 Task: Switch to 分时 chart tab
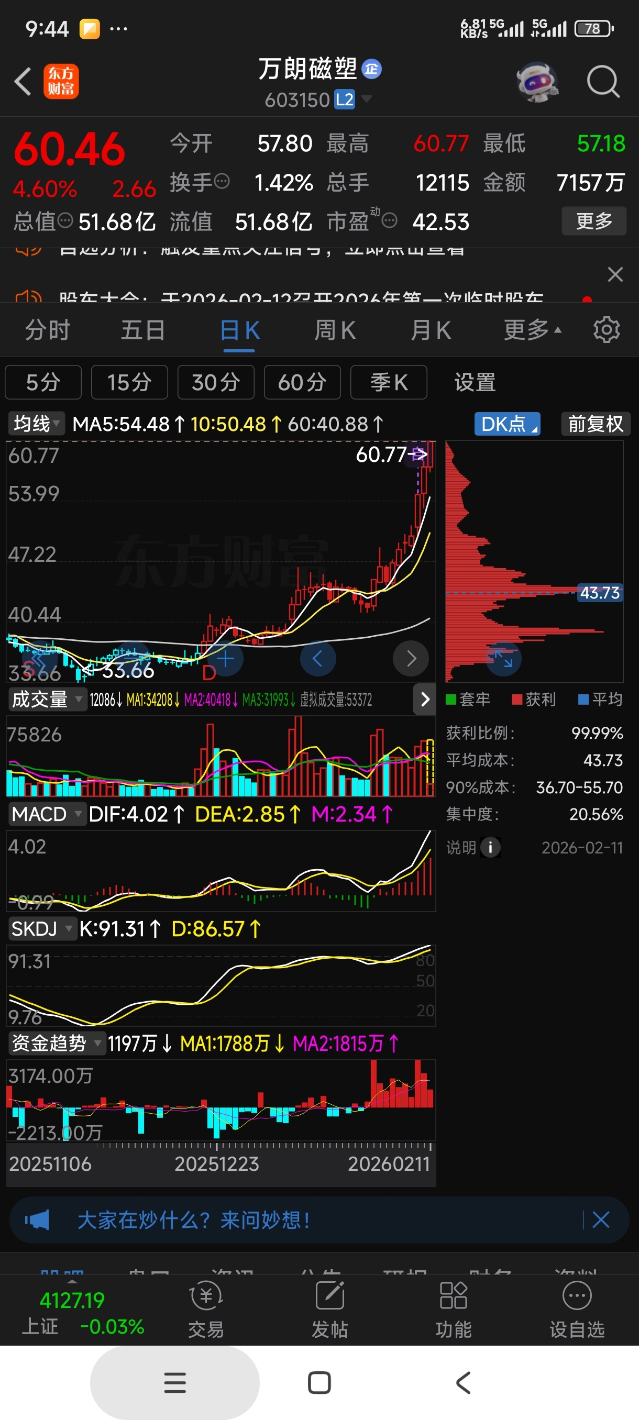point(48,330)
